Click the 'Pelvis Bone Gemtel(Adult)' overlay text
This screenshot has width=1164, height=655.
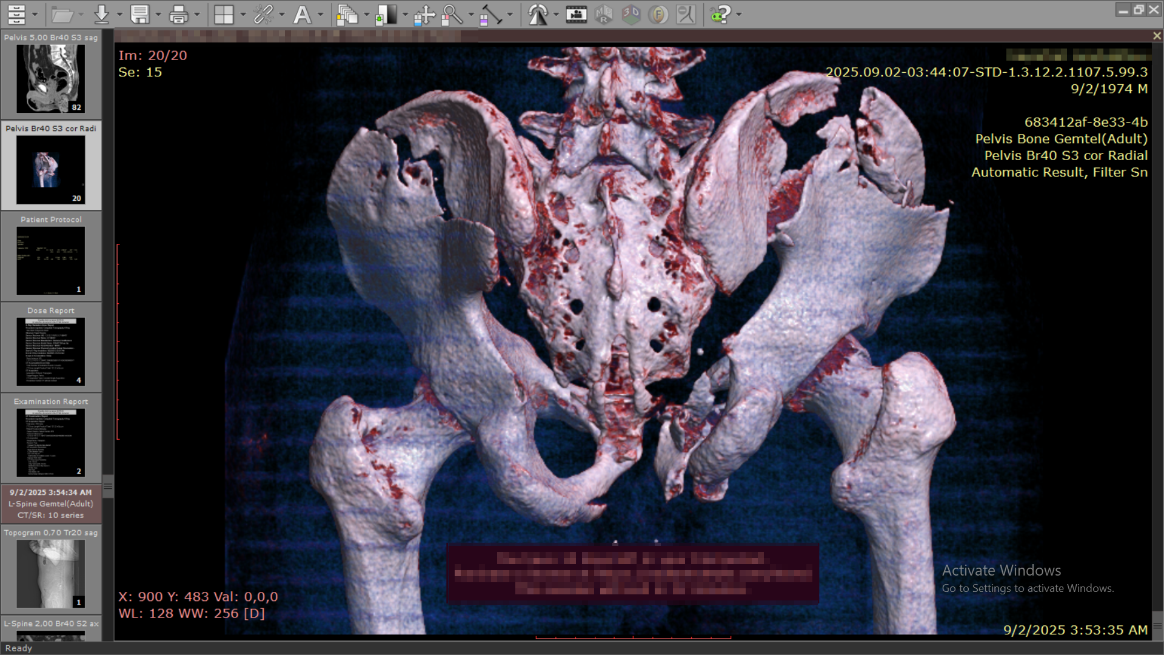(1061, 139)
